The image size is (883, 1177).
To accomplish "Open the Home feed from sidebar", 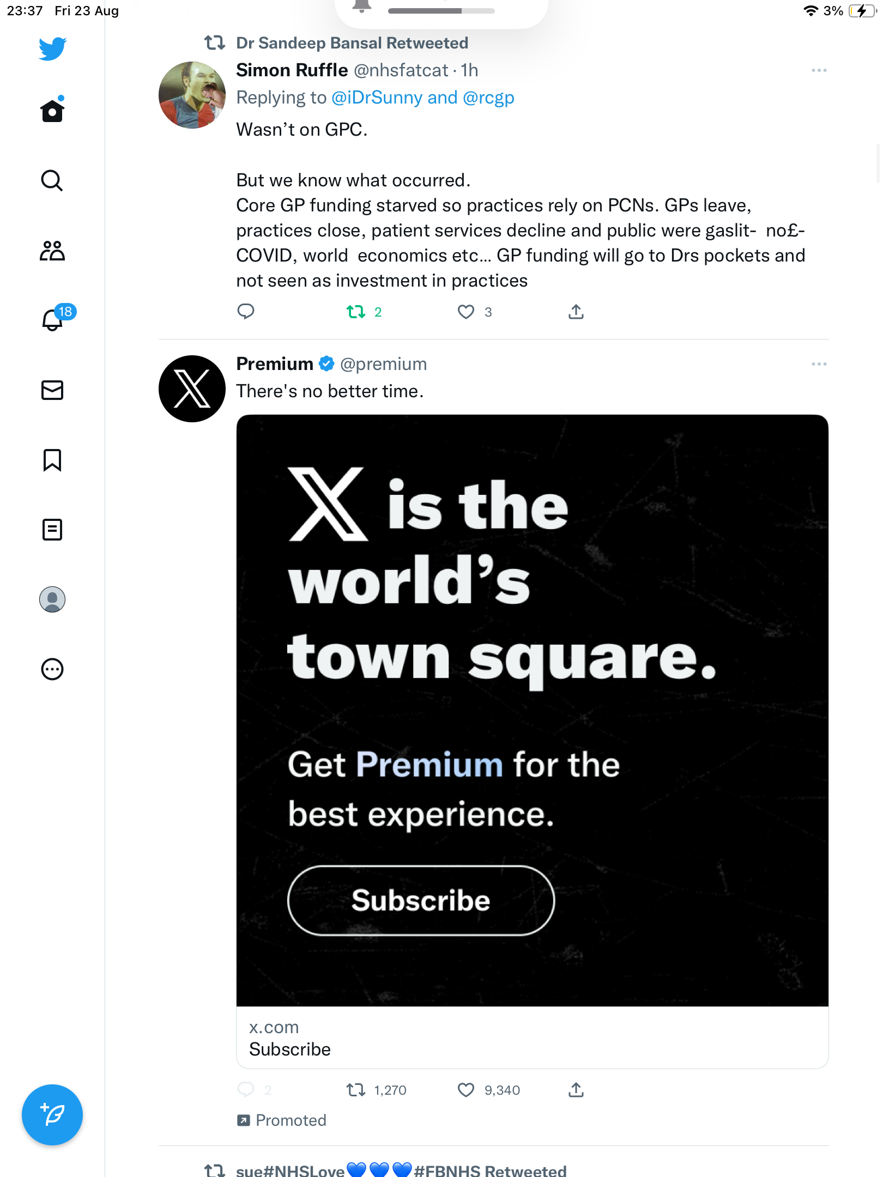I will [52, 110].
